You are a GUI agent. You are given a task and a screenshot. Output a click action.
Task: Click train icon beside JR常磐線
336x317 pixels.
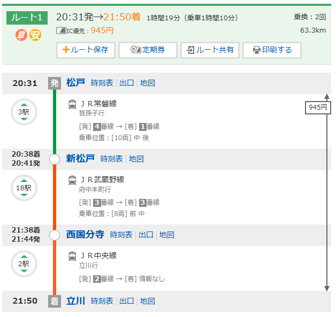72,104
